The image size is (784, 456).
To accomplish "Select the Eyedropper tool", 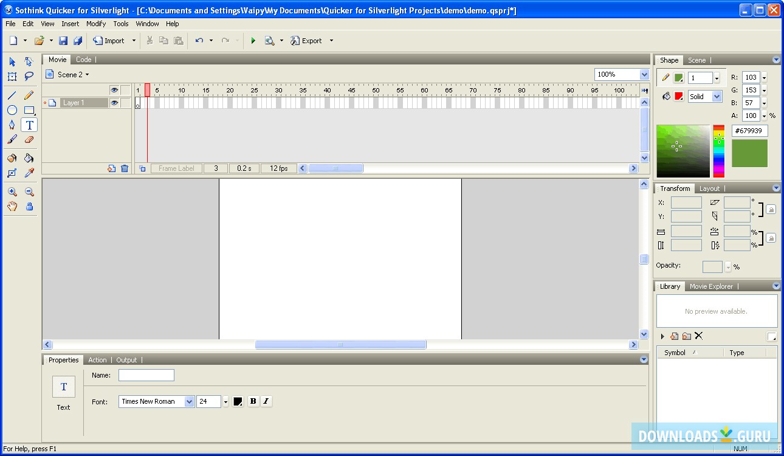I will click(x=29, y=173).
